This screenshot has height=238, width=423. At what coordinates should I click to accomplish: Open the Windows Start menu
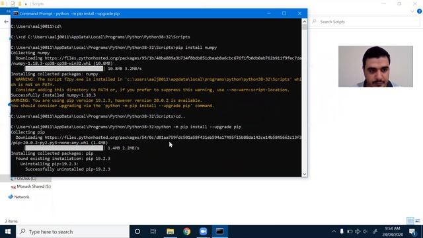click(x=8, y=231)
